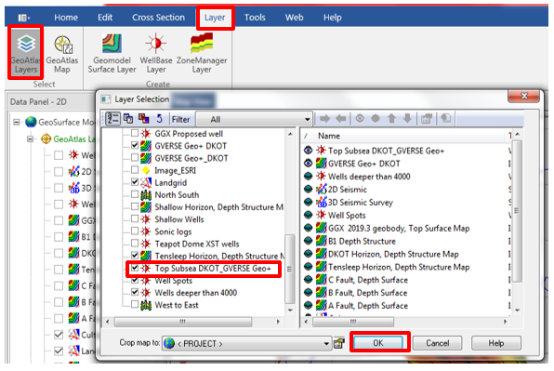The image size is (554, 371).
Task: Toggle visibility icon for Well Spots row
Action: (308, 215)
